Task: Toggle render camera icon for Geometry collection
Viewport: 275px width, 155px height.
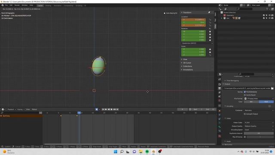Action: coord(272,15)
